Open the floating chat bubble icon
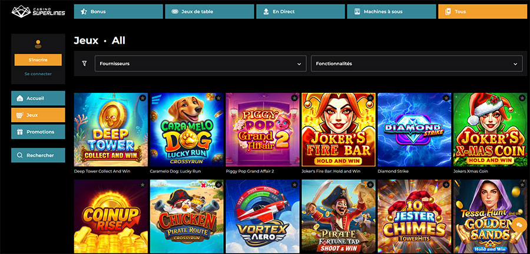The width and height of the screenshot is (530, 254). (x=519, y=225)
